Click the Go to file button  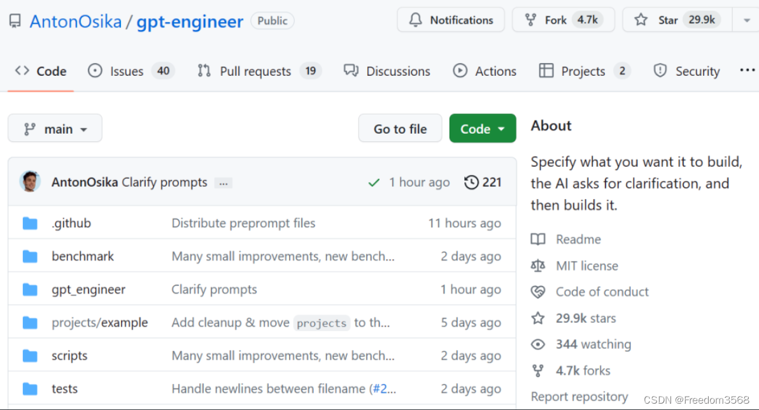point(400,129)
